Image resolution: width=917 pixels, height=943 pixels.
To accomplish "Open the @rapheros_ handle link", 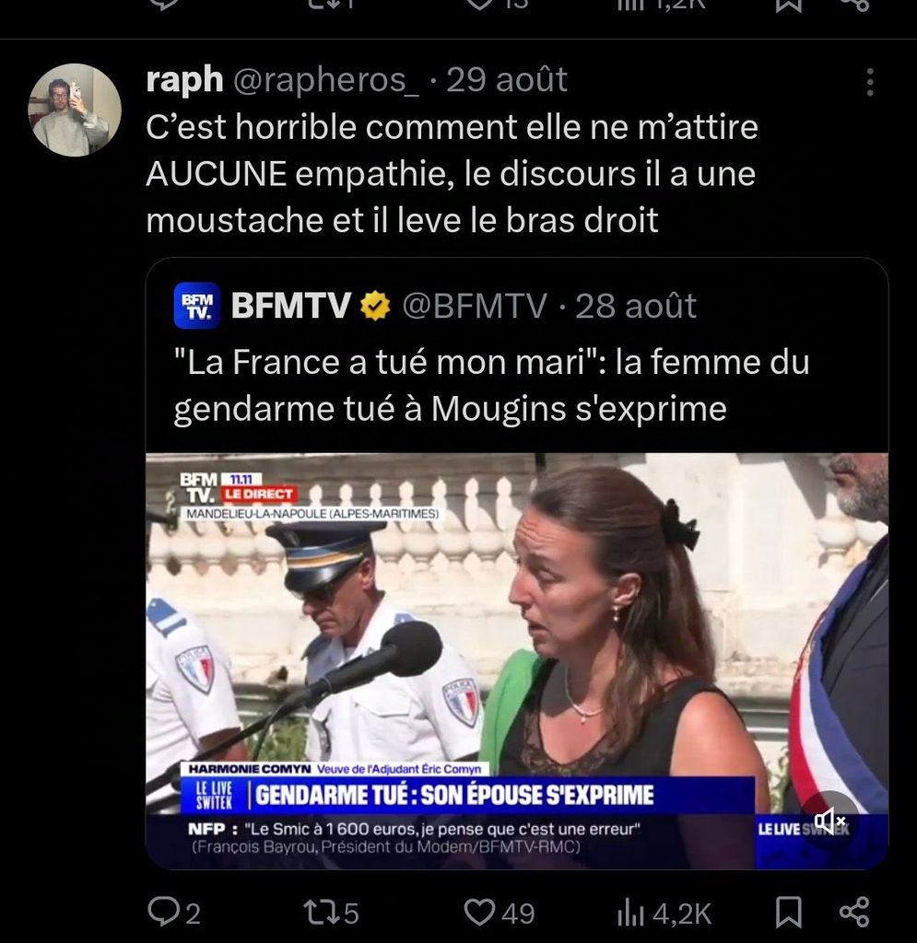I will [x=327, y=80].
